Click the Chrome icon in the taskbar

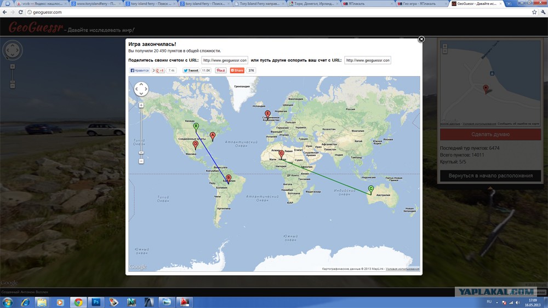pyautogui.click(x=78, y=302)
